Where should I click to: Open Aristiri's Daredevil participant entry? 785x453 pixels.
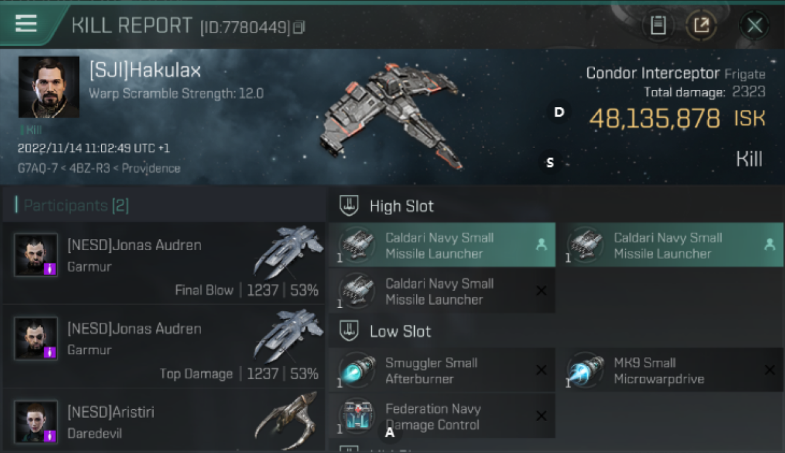click(164, 421)
